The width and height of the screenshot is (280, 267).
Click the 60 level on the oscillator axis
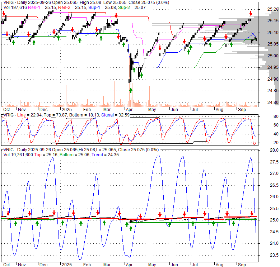click(x=276, y=125)
